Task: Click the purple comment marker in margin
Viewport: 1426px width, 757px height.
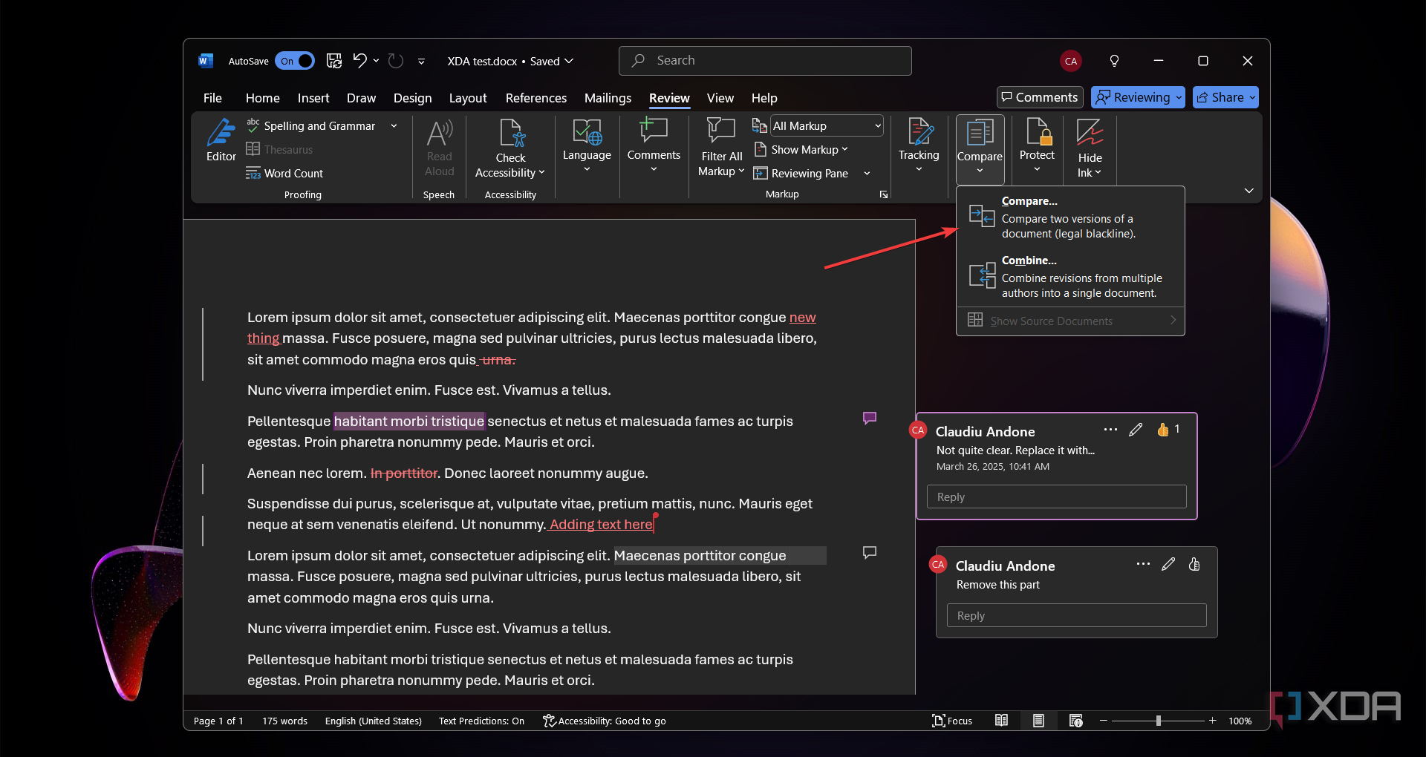Action: pyautogui.click(x=870, y=418)
